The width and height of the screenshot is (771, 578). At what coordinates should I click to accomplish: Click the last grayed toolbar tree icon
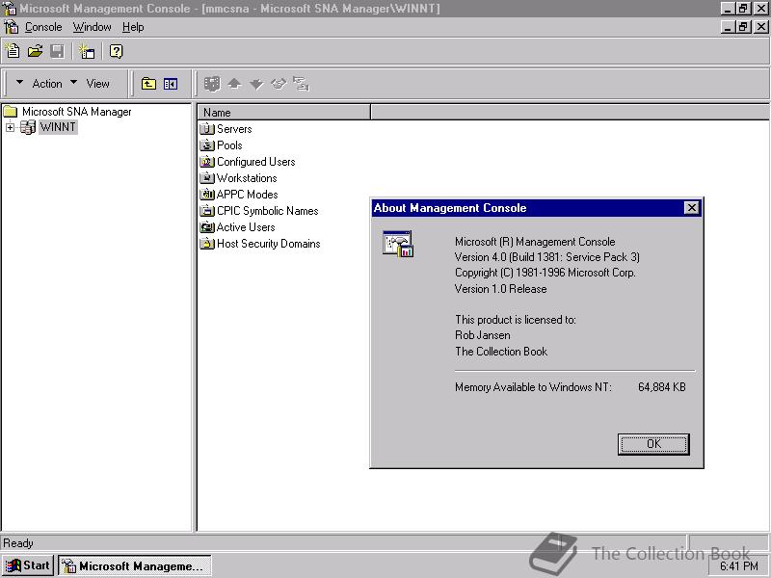coord(301,84)
